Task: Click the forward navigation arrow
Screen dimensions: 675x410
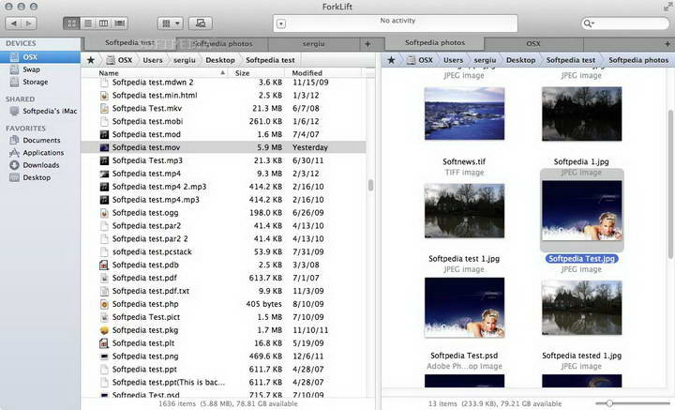Action: (30, 23)
